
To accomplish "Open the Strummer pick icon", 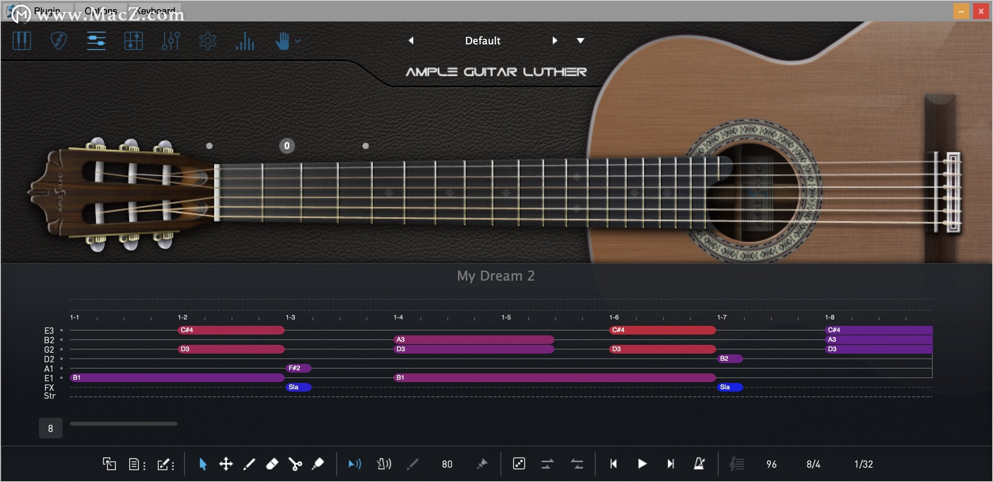I will [58, 41].
